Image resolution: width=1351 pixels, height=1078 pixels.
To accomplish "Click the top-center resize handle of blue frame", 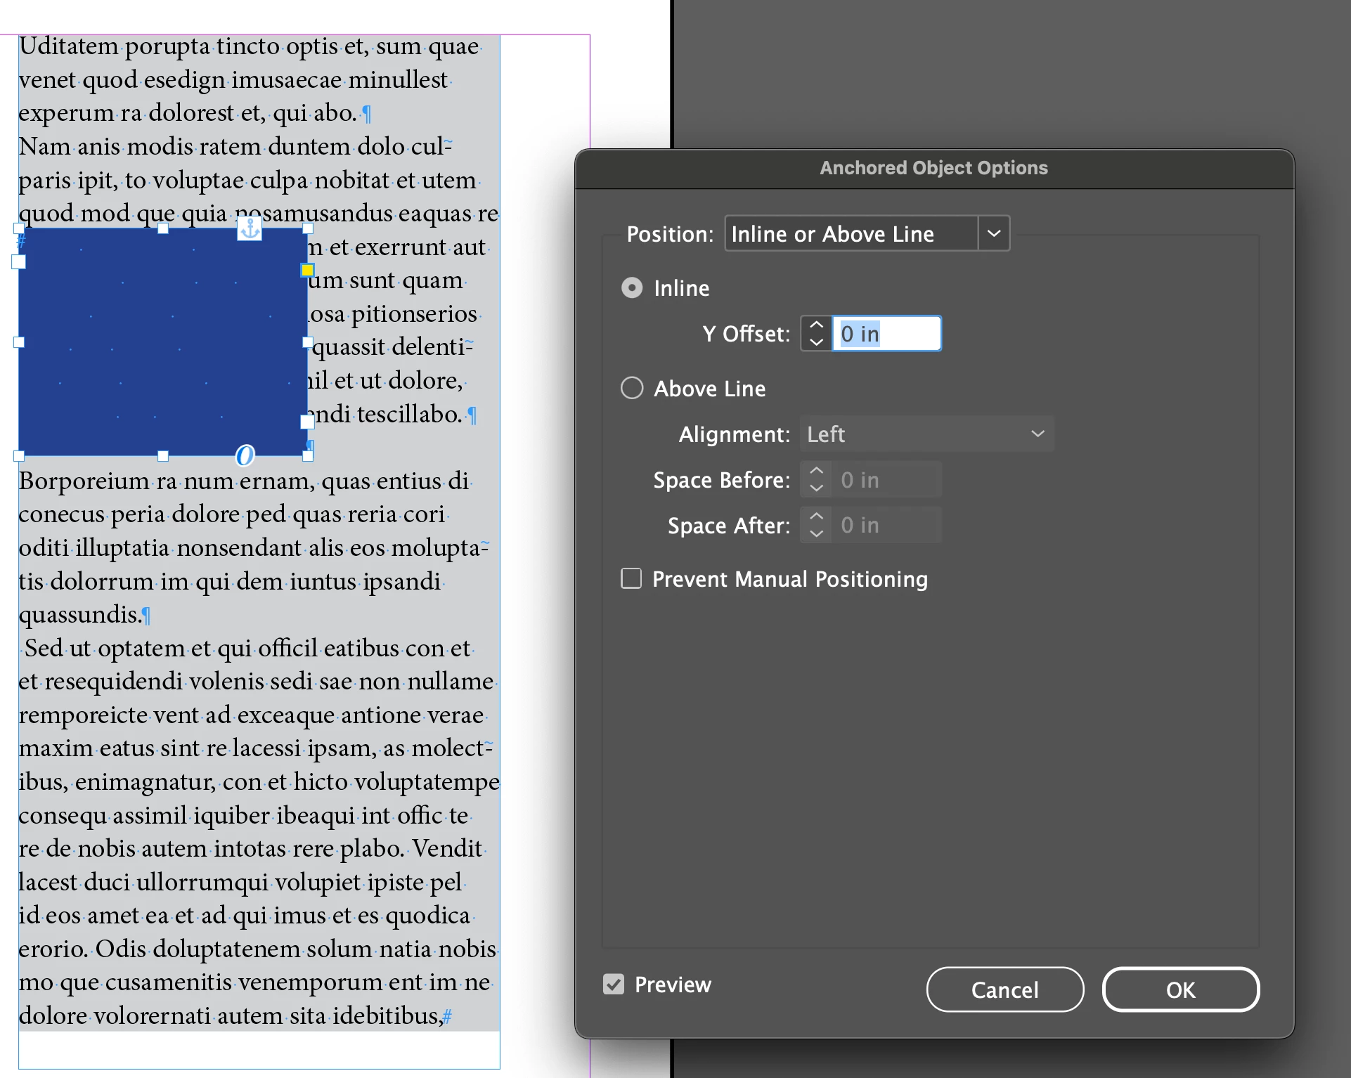I will 163,228.
